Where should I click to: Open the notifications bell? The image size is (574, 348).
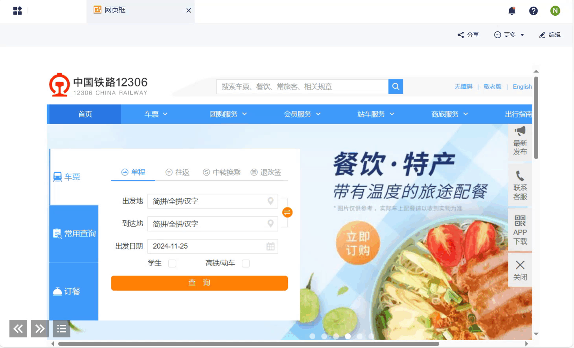pyautogui.click(x=511, y=11)
